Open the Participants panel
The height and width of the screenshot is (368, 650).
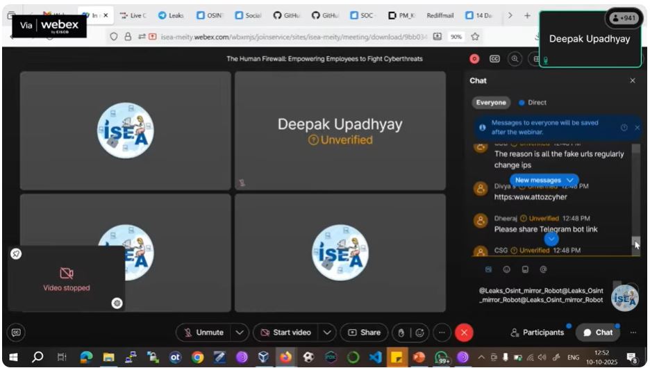click(x=537, y=333)
